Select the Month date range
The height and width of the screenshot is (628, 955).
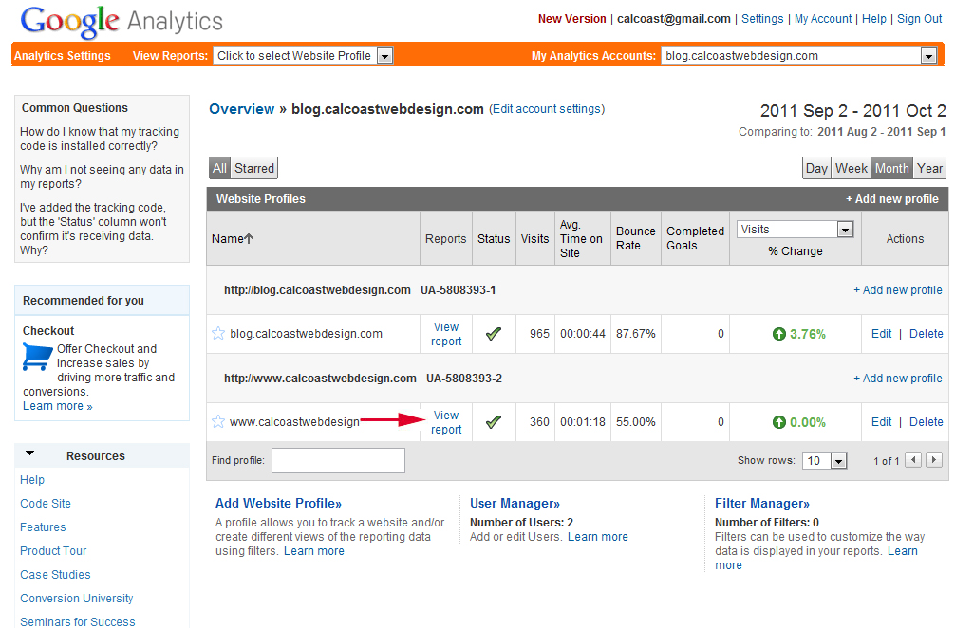(891, 169)
